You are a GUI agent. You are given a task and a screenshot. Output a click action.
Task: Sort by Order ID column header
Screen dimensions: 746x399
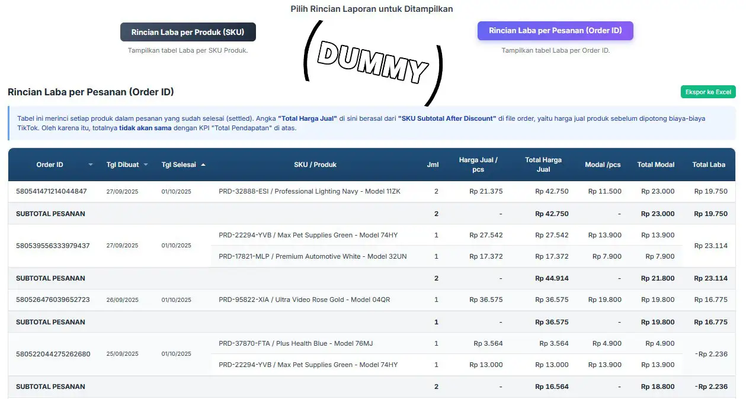pos(50,165)
